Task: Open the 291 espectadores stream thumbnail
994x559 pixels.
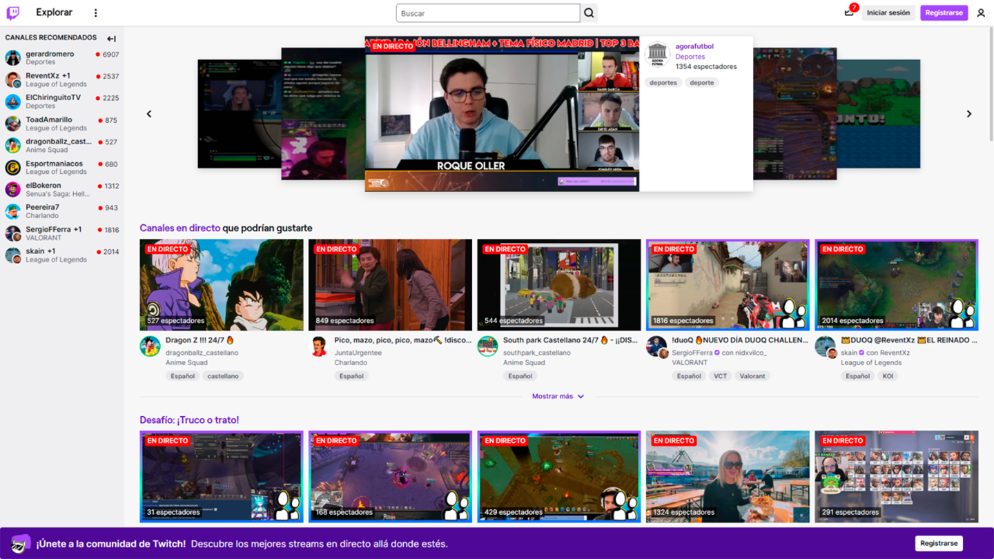Action: pyautogui.click(x=897, y=477)
